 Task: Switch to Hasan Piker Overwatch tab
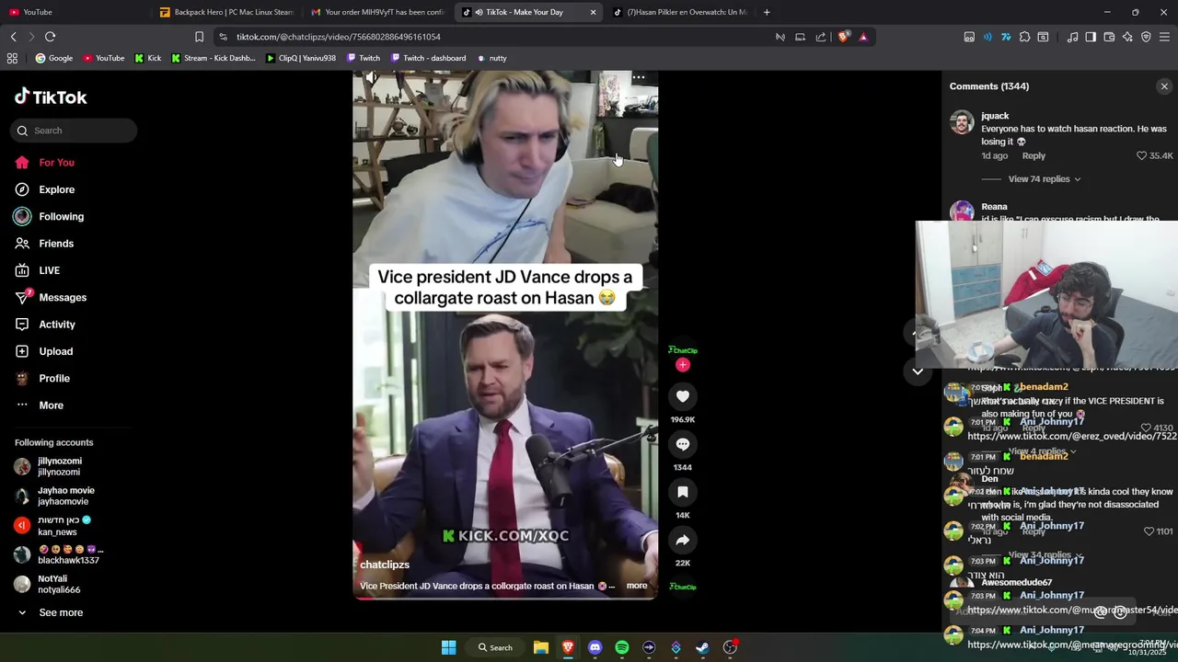[679, 12]
